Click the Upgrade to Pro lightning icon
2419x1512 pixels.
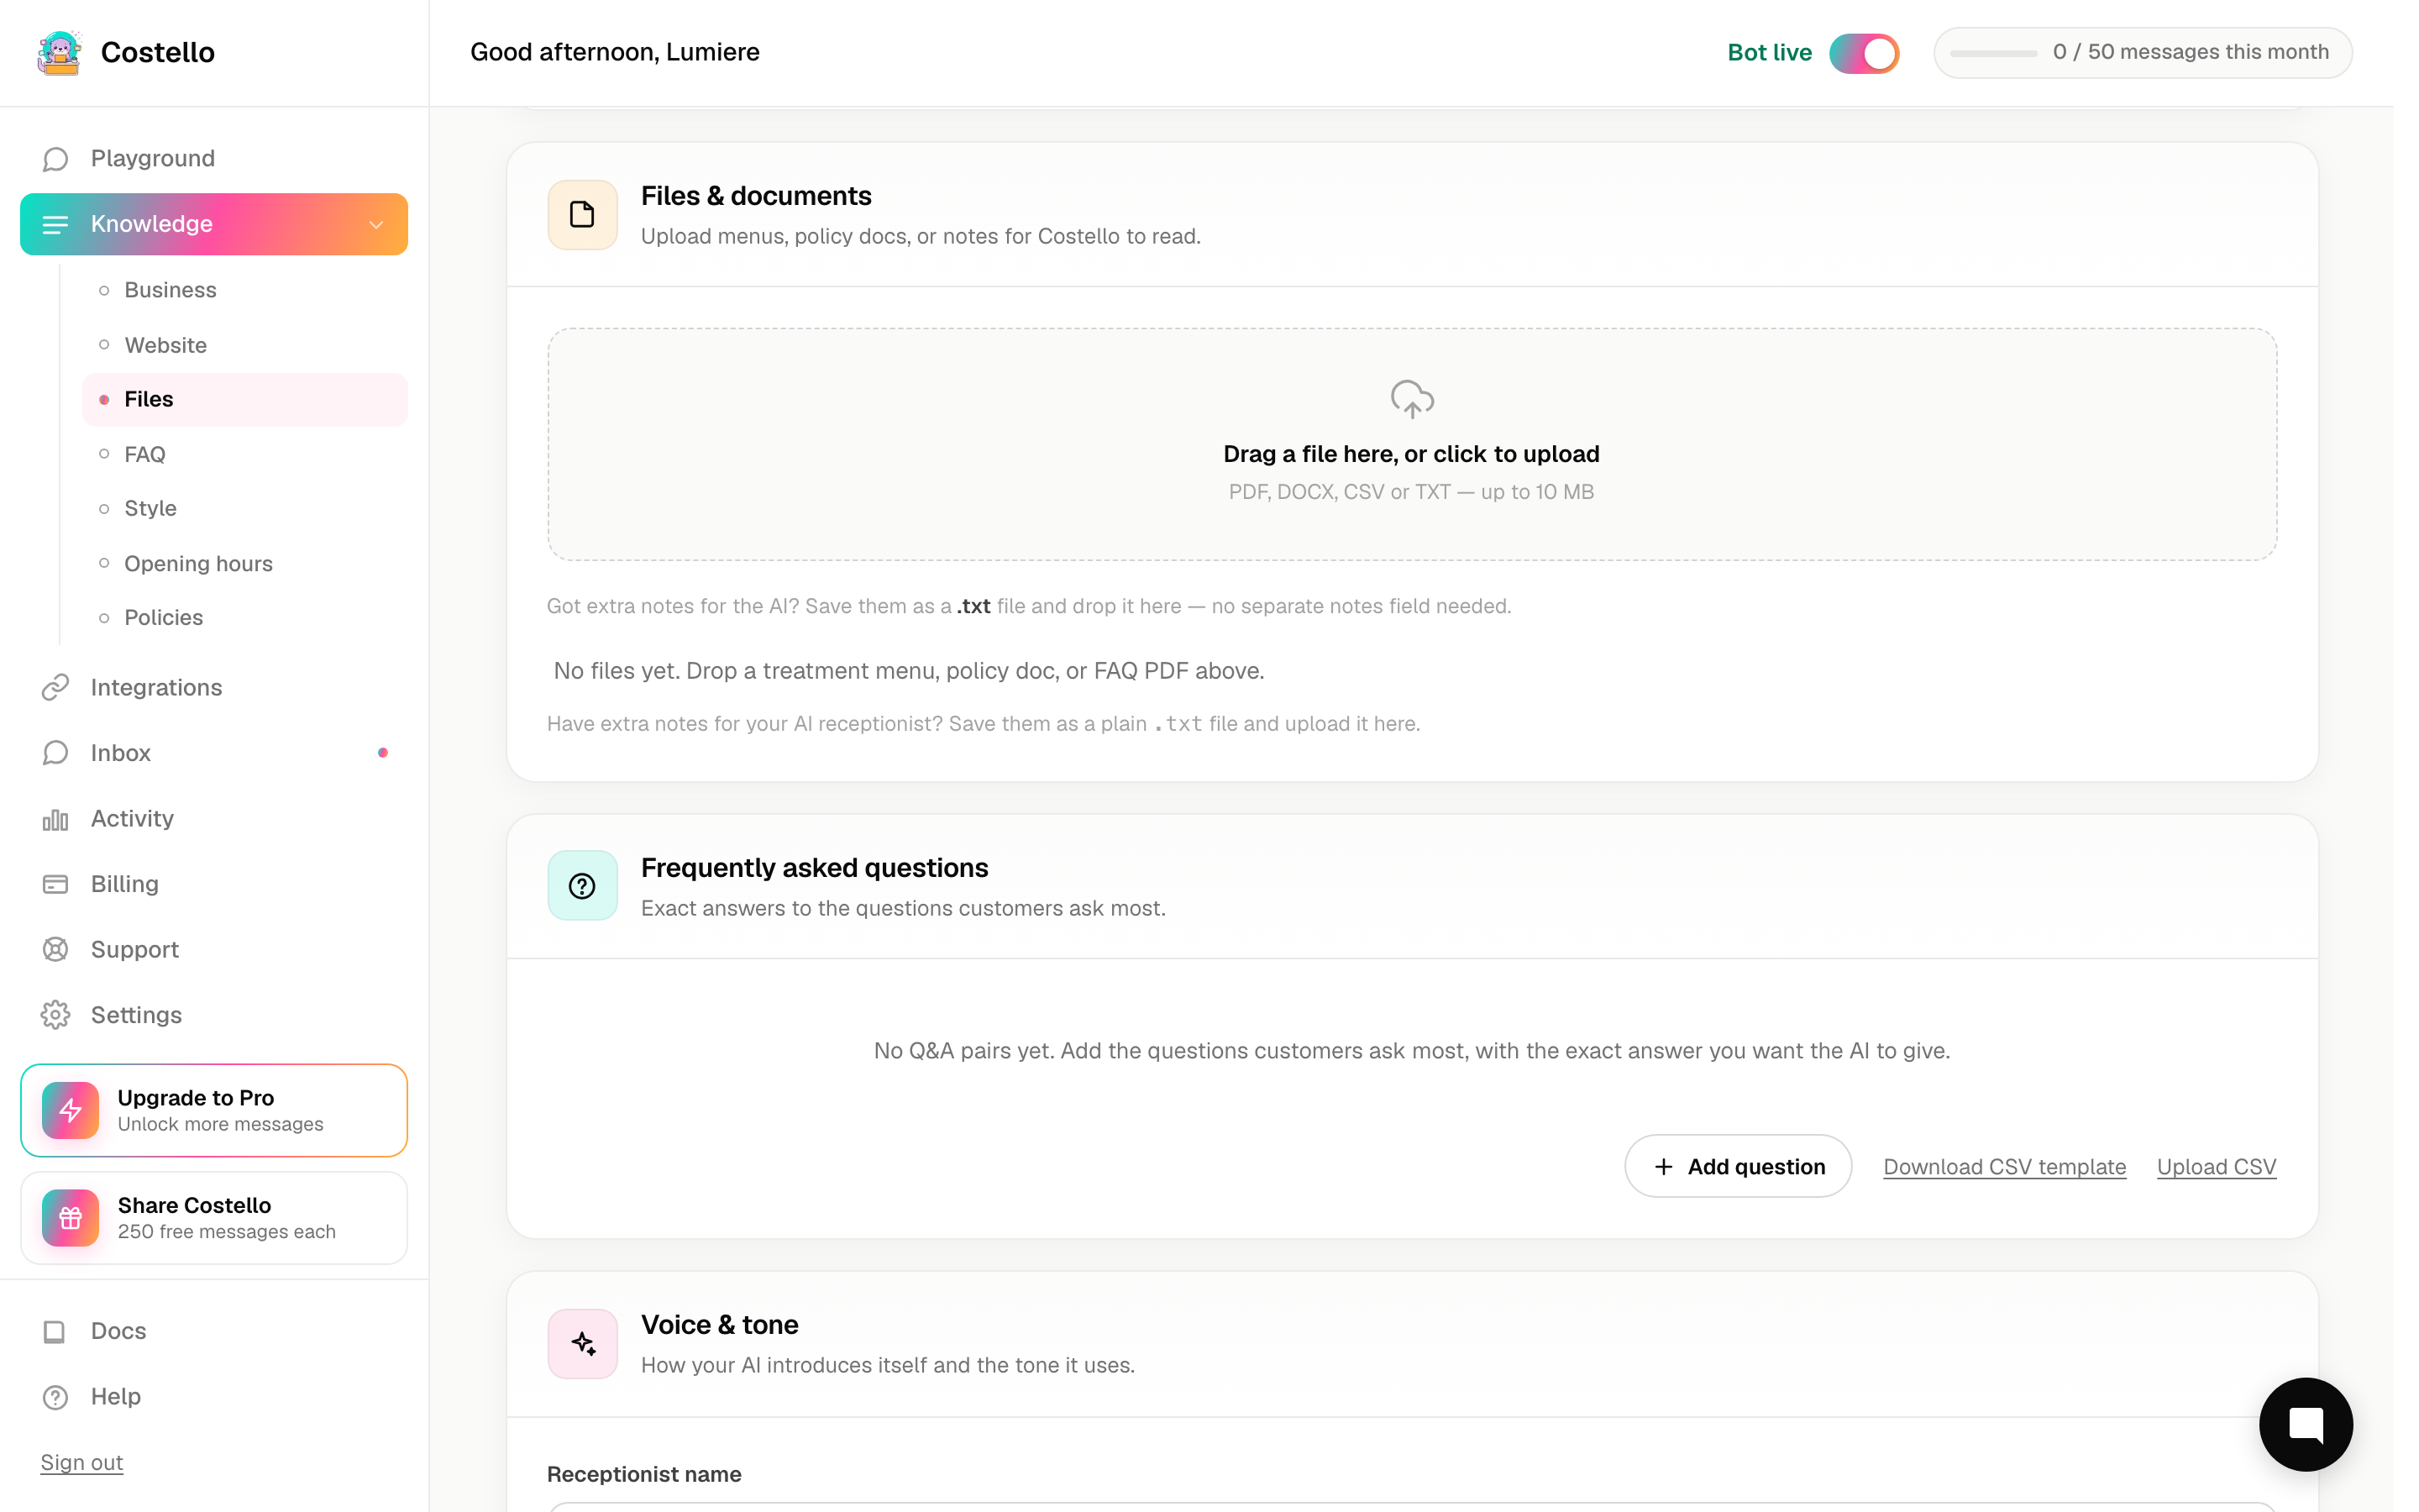70,1110
